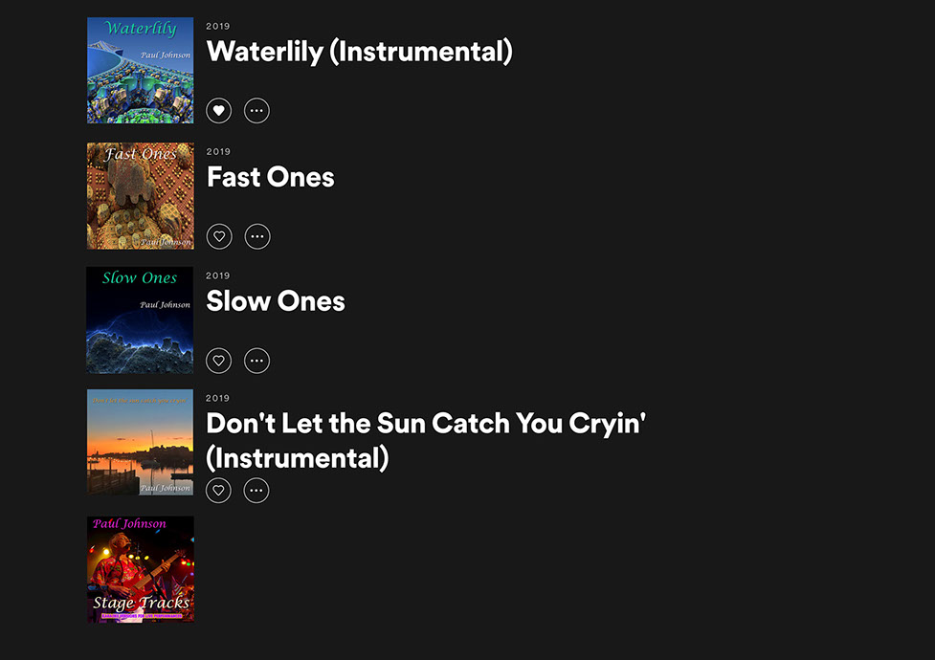This screenshot has width=935, height=660.
Task: Go to the Fast Ones album title
Action: (x=271, y=177)
